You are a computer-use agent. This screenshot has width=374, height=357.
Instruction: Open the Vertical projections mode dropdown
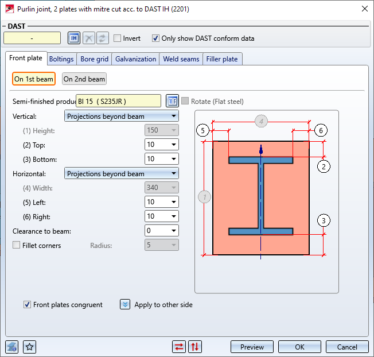[x=121, y=116]
